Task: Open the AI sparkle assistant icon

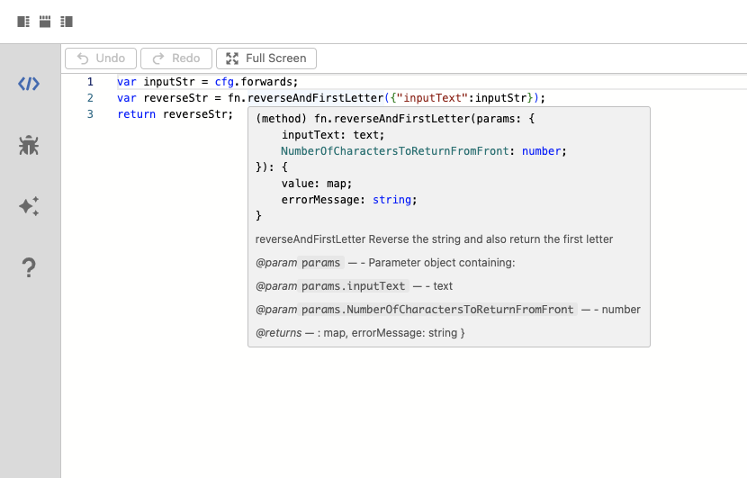Action: pos(29,206)
